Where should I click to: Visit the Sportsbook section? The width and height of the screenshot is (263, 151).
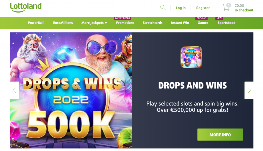pyautogui.click(x=227, y=23)
